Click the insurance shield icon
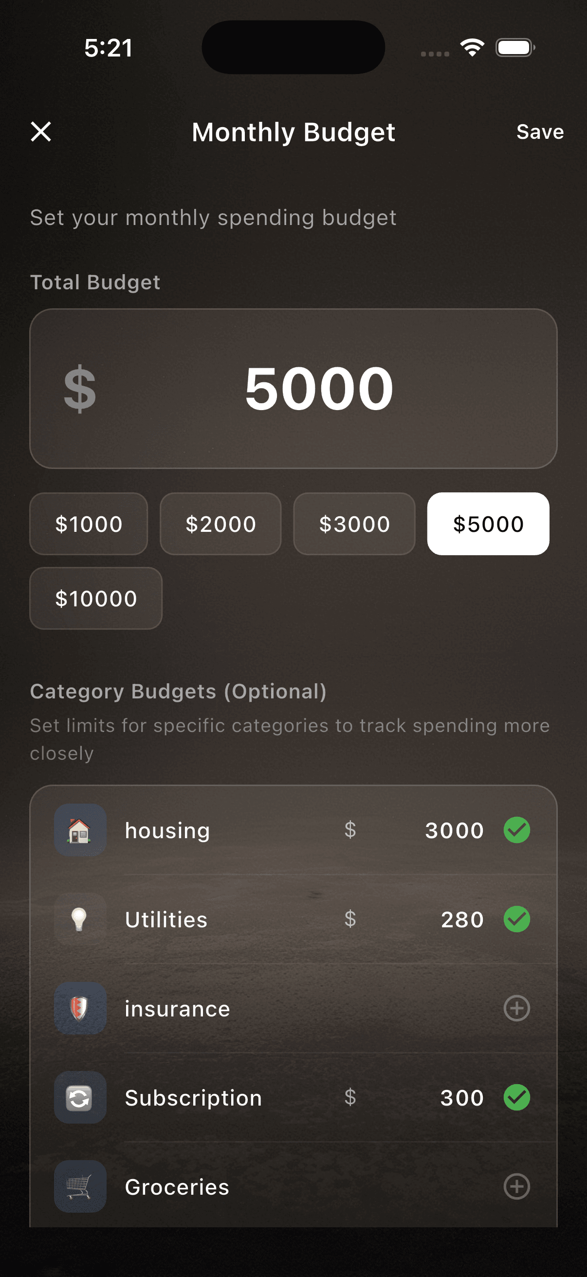 point(80,1009)
